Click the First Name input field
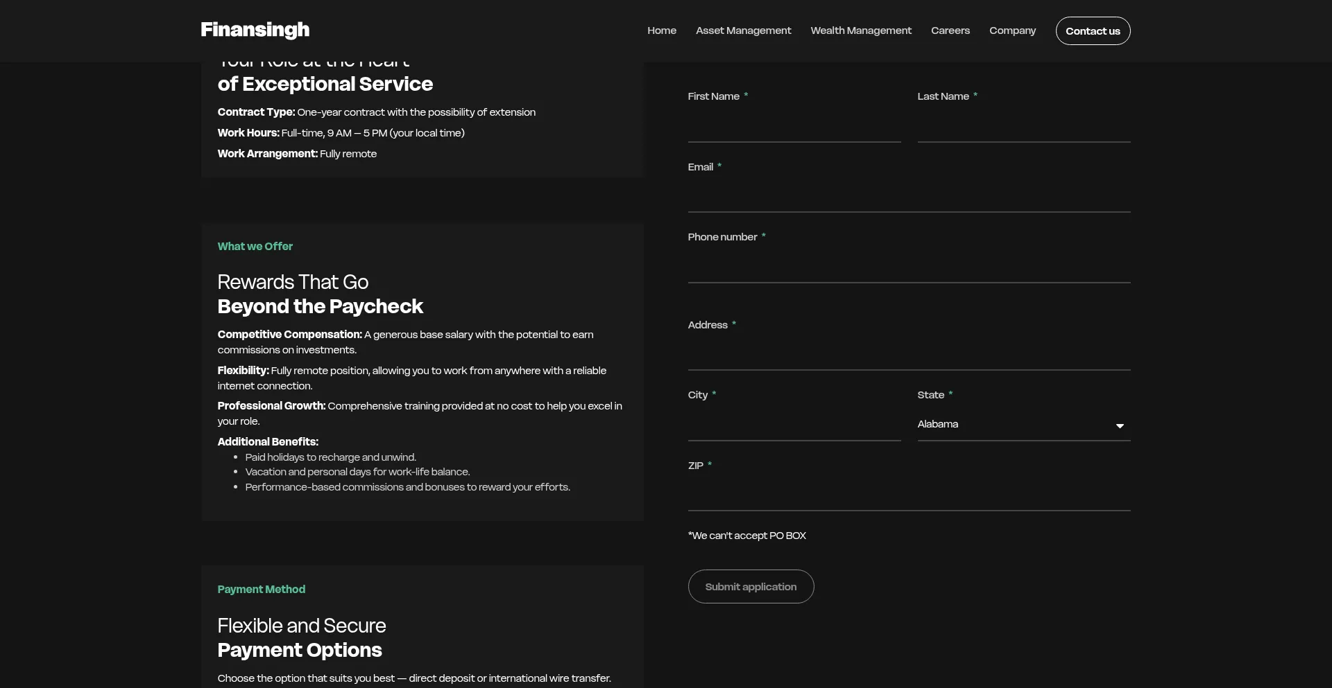The height and width of the screenshot is (688, 1332). [x=794, y=127]
